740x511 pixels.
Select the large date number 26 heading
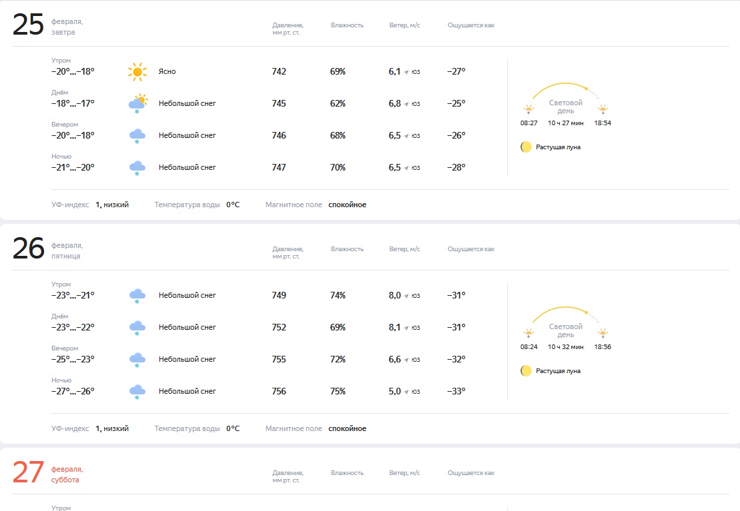[x=28, y=249]
